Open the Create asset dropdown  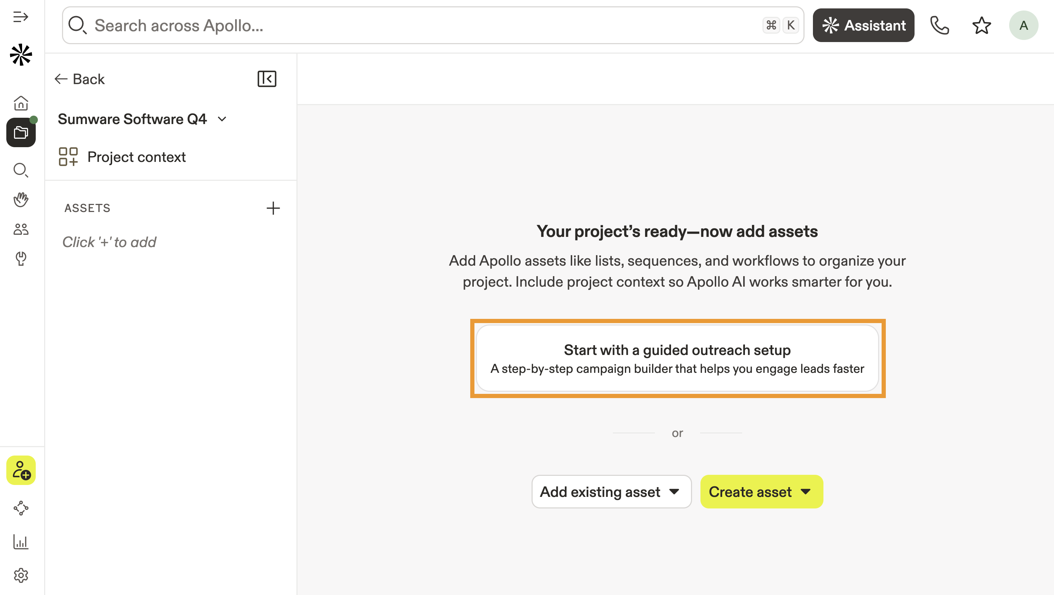[x=761, y=492]
